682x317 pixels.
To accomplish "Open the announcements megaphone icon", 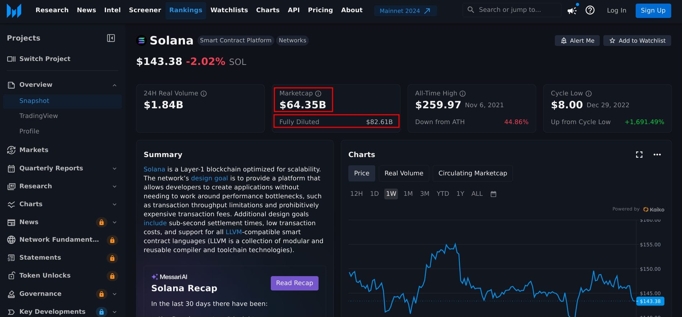I will 572,10.
